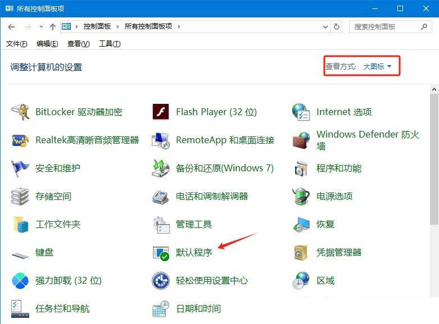Image resolution: width=439 pixels, height=324 pixels.
Task: Click the forward navigation arrow
Action: 28,27
